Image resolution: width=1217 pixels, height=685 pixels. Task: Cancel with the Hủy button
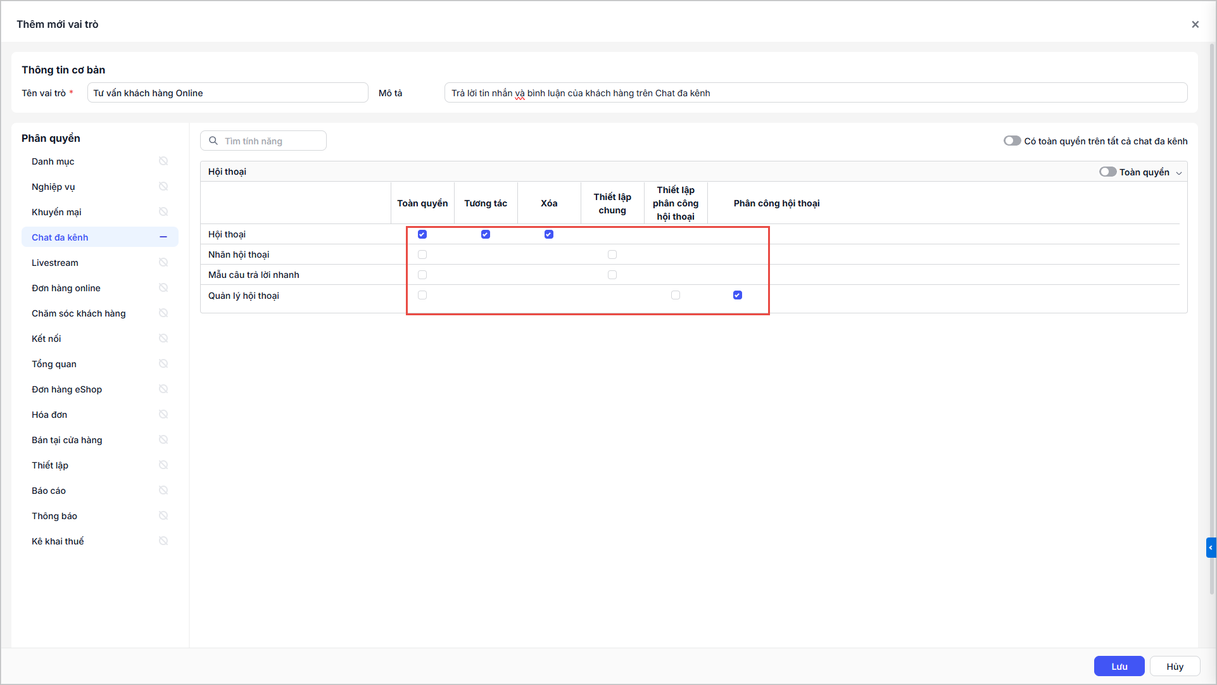(x=1175, y=666)
